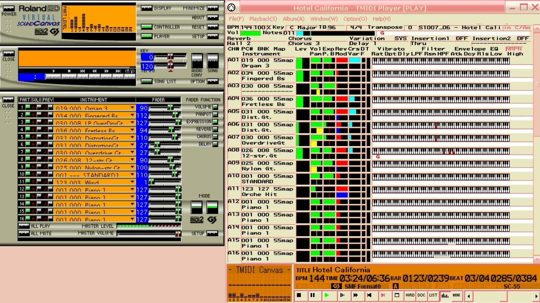Switch TMIDI to MINI mode
This screenshot has height=303, width=540.
coord(456,295)
